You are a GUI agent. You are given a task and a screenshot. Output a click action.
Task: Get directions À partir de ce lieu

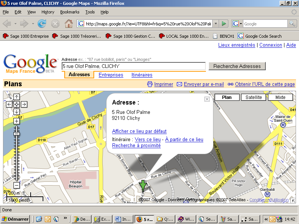[x=184, y=139]
